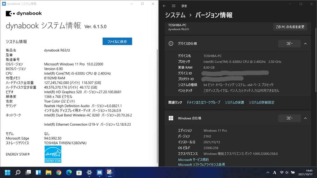Open ドメインまたはワークグループ link
The width and height of the screenshot is (317, 178).
coord(203,103)
